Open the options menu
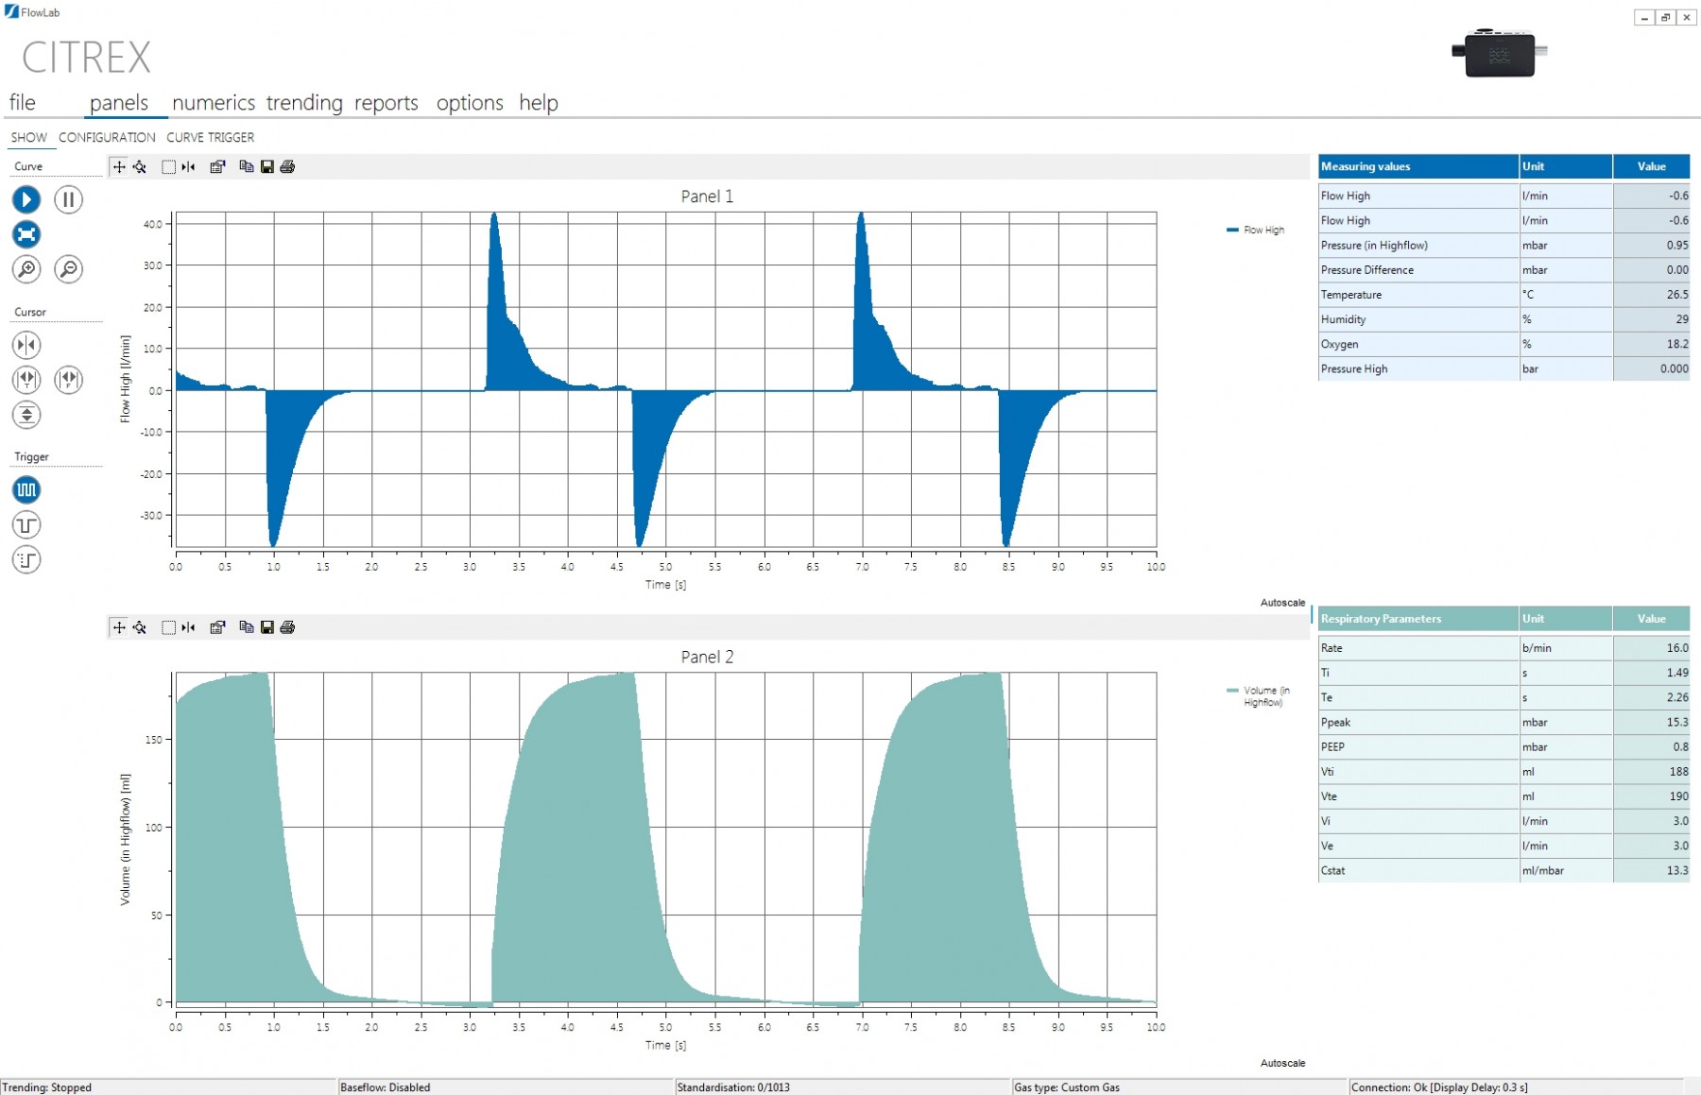The image size is (1701, 1095). click(x=470, y=103)
